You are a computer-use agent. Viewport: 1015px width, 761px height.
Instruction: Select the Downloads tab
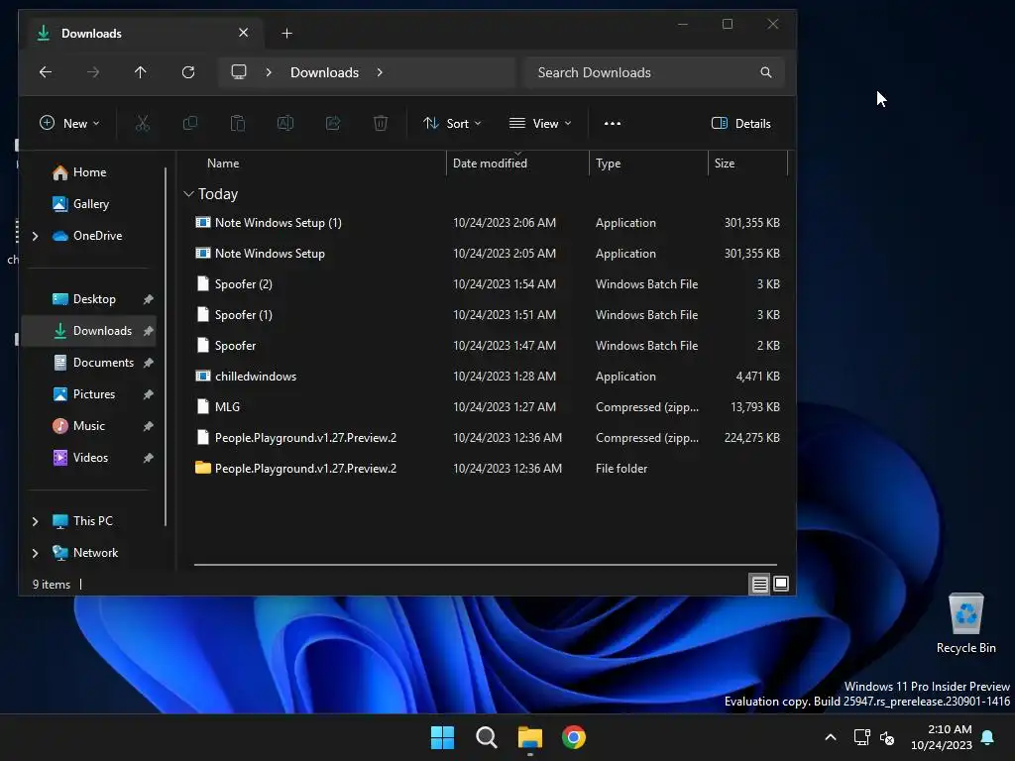pyautogui.click(x=143, y=33)
